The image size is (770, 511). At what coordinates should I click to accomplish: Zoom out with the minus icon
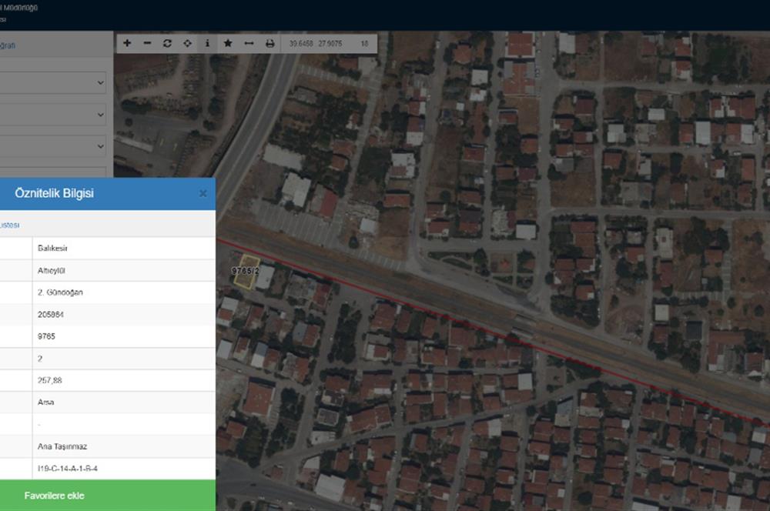pos(147,44)
